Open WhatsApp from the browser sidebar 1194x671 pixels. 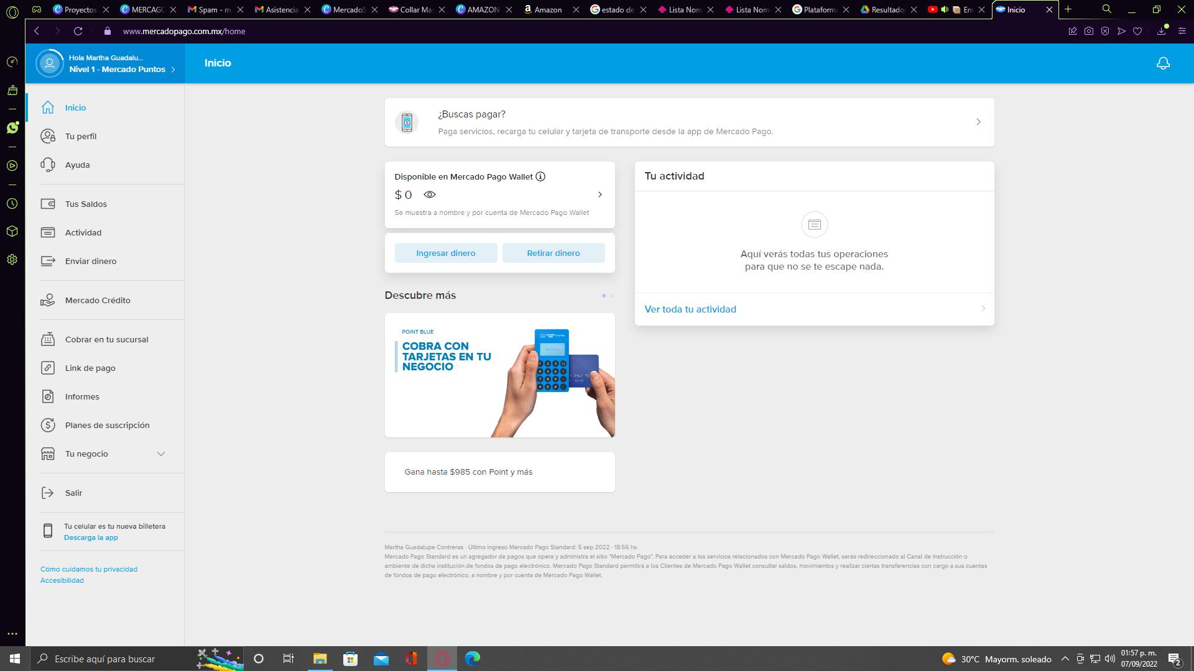coord(12,128)
